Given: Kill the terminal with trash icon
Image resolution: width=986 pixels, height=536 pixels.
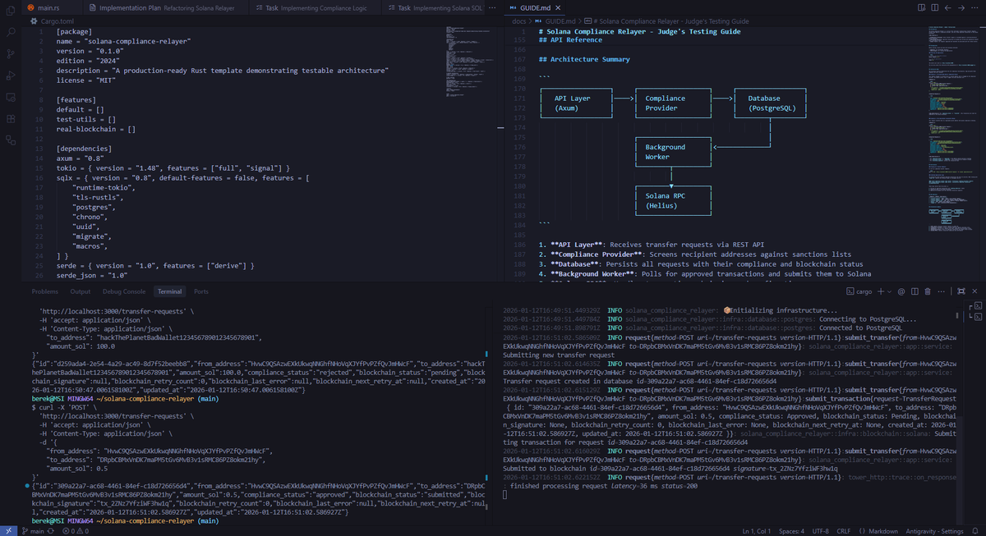Looking at the screenshot, I should coord(928,291).
